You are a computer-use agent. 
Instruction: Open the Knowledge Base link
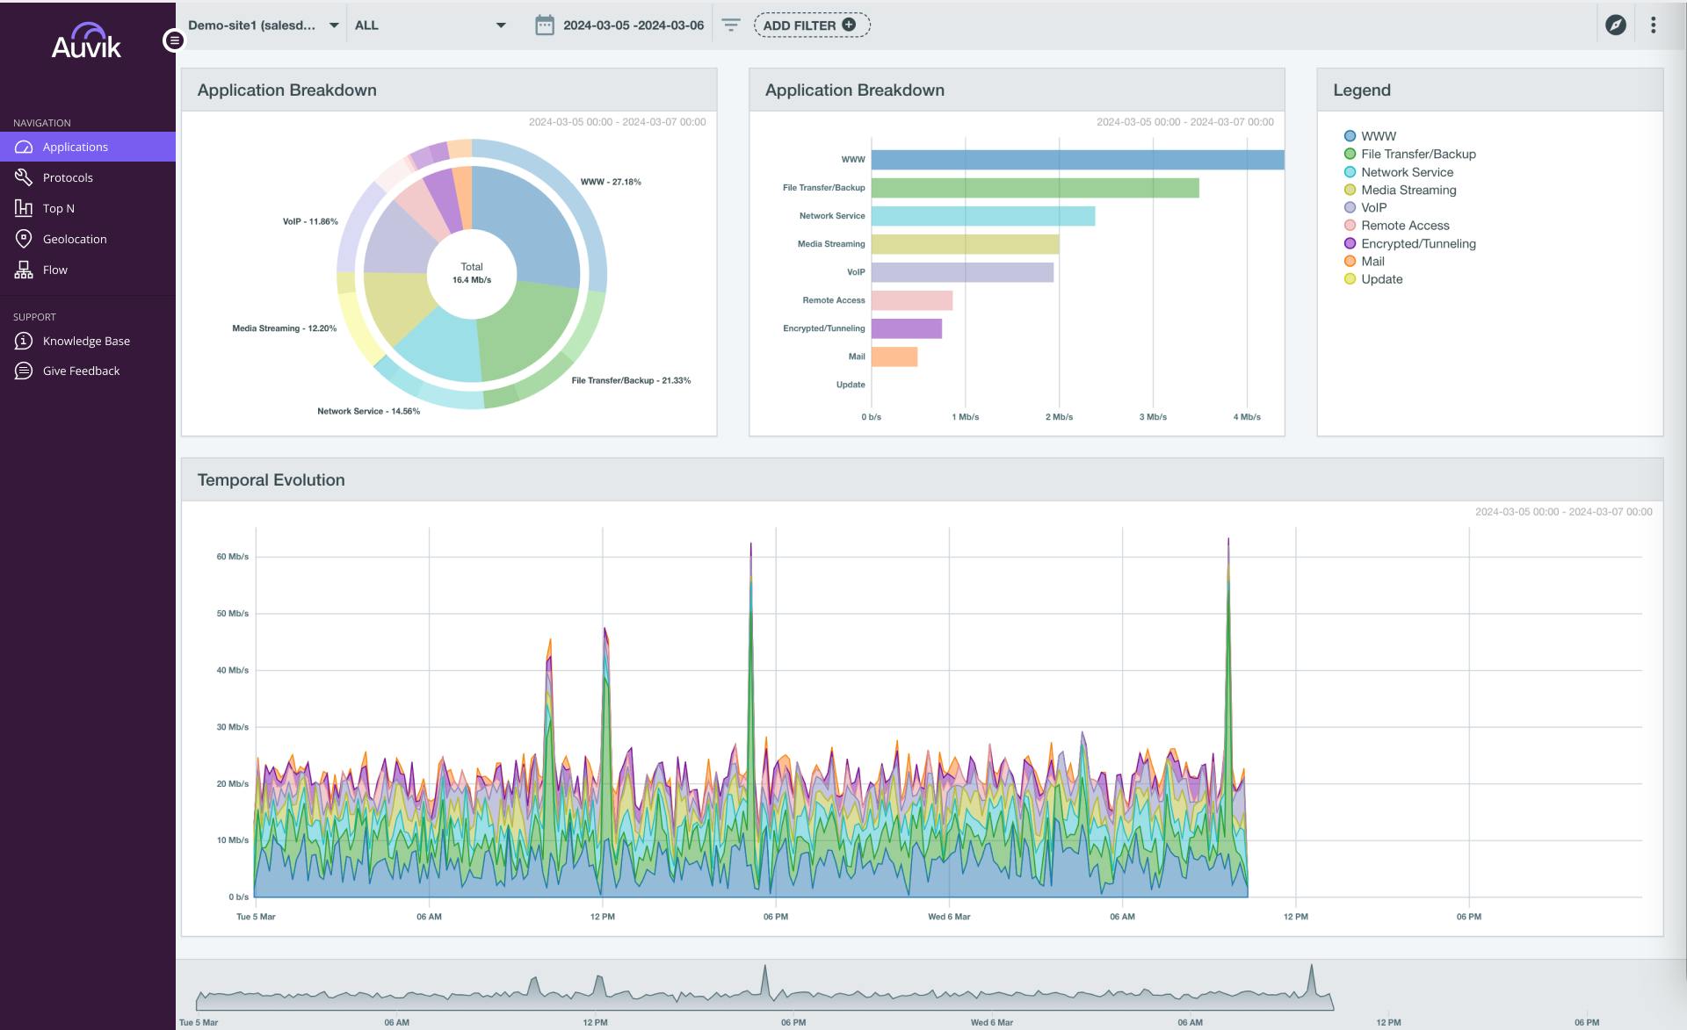tap(88, 341)
